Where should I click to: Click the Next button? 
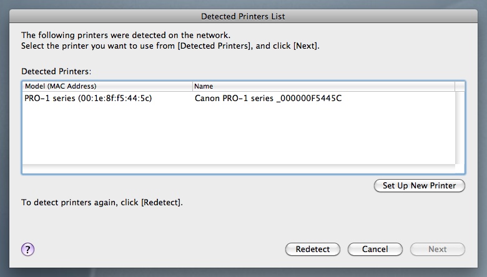(437, 249)
